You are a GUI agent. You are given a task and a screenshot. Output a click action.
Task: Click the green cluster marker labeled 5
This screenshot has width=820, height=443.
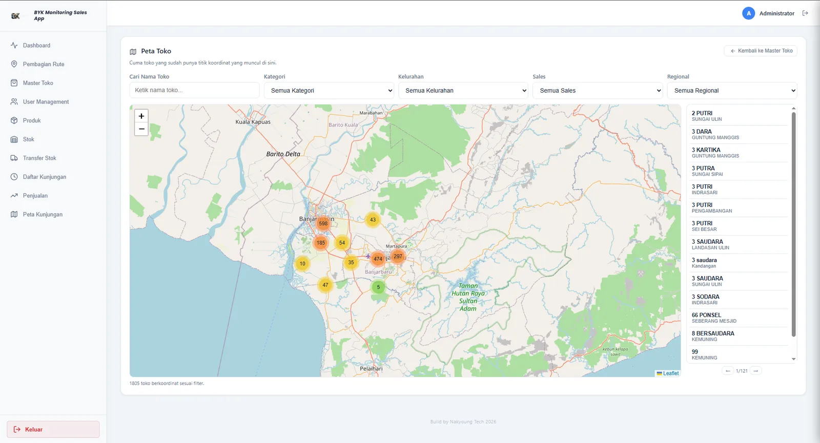point(378,287)
